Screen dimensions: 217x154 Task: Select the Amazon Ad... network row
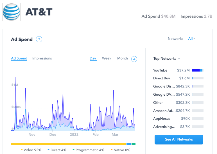(178, 111)
